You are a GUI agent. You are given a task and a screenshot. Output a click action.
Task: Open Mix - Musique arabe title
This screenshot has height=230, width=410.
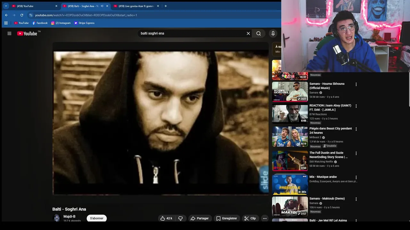[x=323, y=177]
